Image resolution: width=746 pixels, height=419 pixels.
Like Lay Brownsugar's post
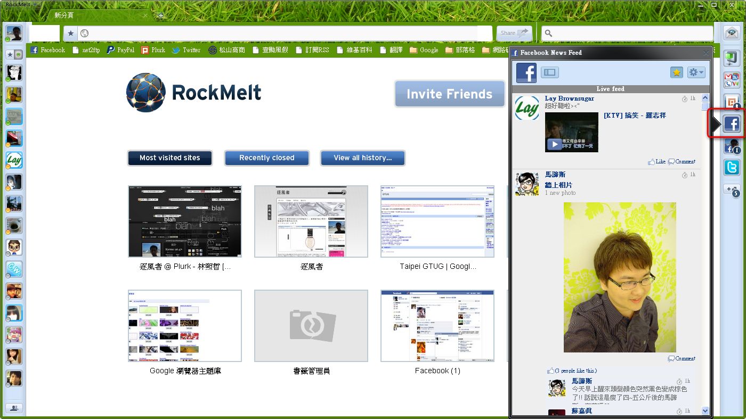[x=657, y=161]
